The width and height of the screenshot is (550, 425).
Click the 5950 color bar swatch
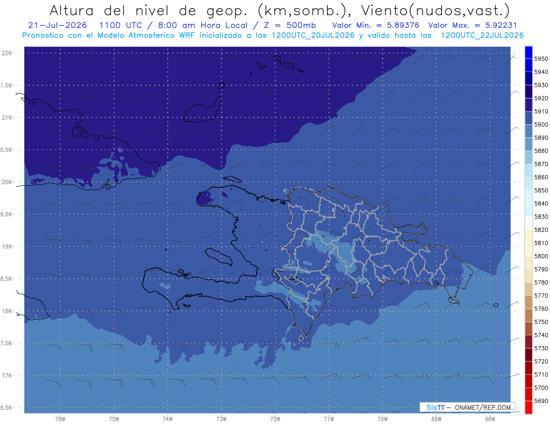click(528, 52)
